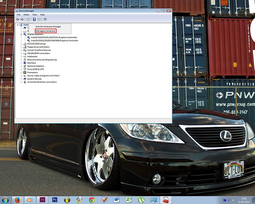Select the System devices label
Image resolution: width=255 pixels, height=204 pixels.
(34, 79)
